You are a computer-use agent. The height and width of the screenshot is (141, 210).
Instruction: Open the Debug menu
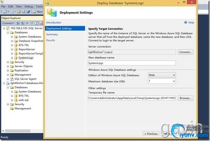(29, 6)
